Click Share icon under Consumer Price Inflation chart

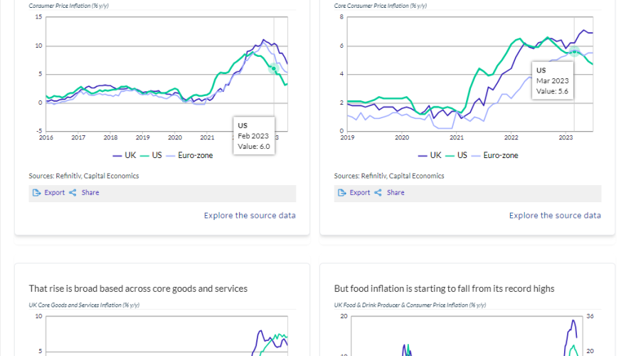coord(73,193)
